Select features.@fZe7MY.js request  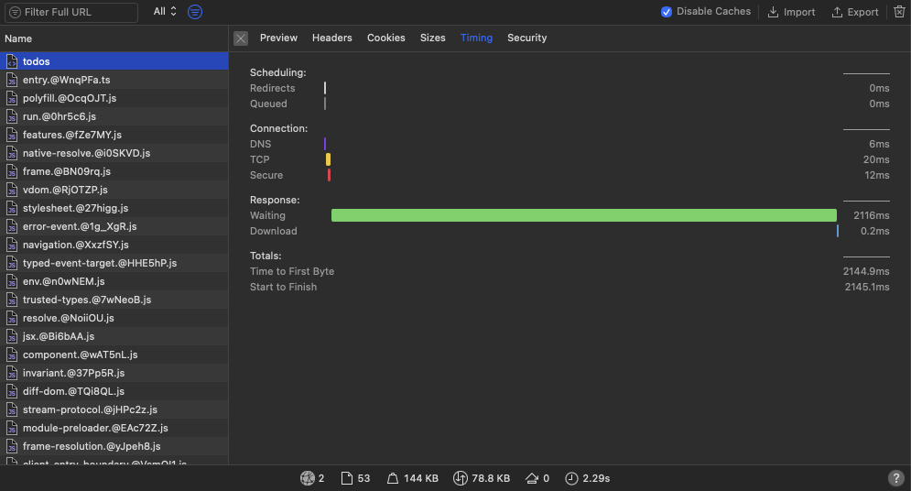click(114, 135)
